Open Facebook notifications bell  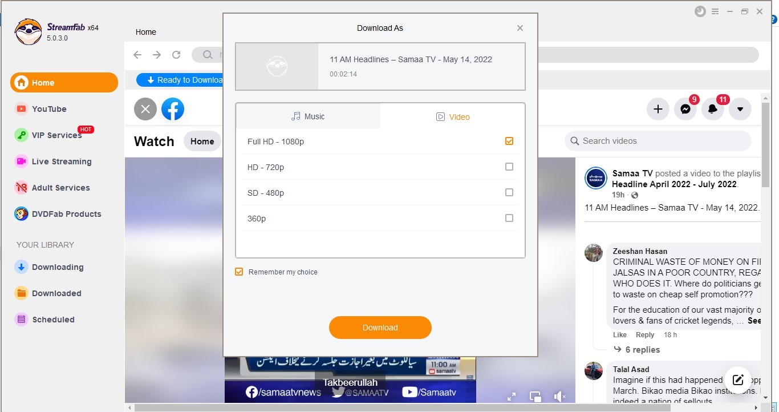[x=713, y=109]
